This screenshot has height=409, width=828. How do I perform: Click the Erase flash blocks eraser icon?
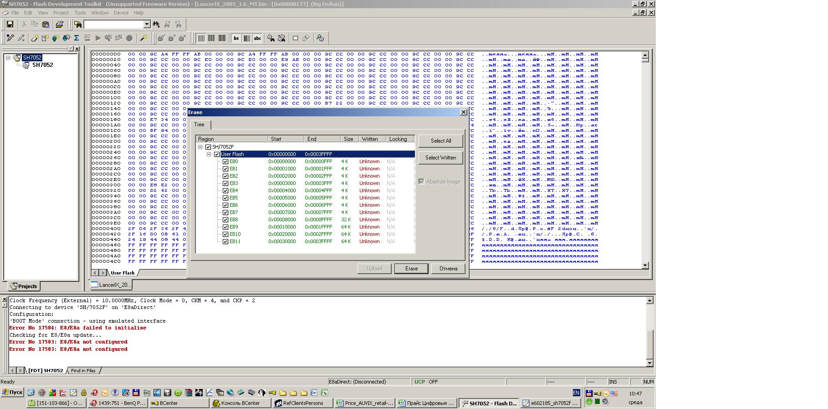tap(35, 38)
